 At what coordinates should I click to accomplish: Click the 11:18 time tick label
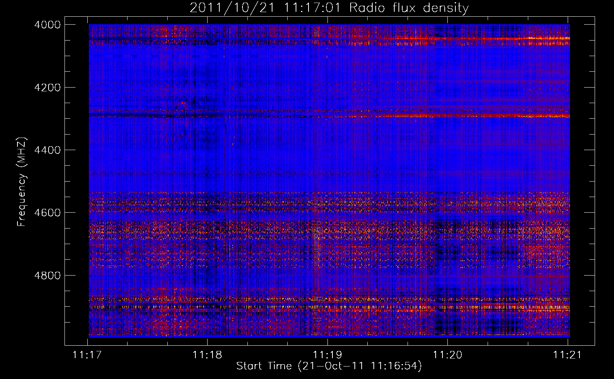(207, 355)
